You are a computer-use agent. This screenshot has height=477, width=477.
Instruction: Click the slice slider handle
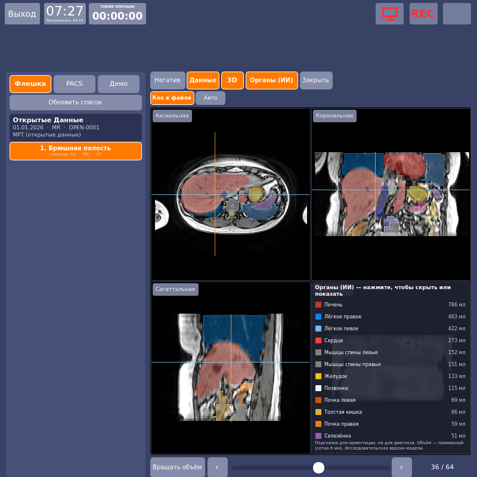coord(318,467)
